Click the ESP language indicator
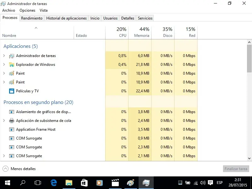This screenshot has width=252, height=189. pos(220,183)
